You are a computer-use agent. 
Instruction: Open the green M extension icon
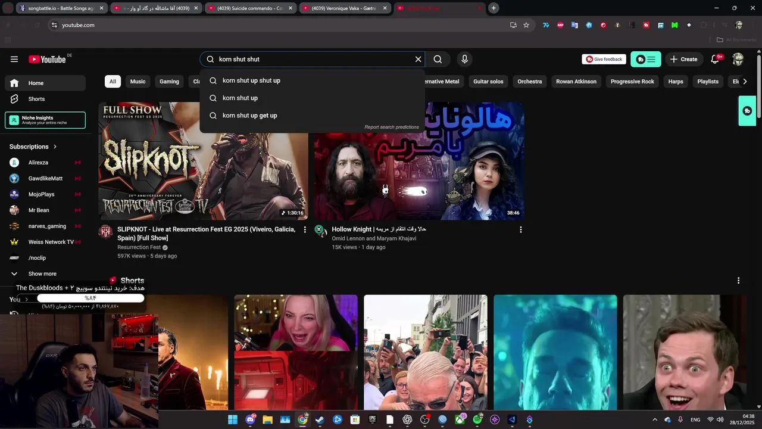coord(674,25)
